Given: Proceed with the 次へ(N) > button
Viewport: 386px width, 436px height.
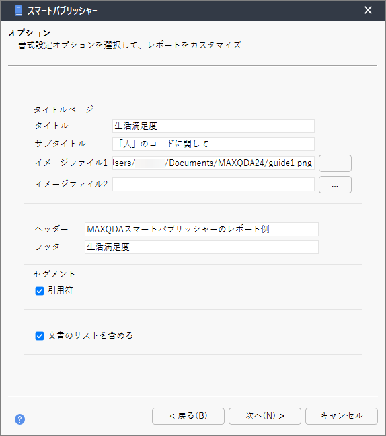Looking at the screenshot, I should [265, 416].
